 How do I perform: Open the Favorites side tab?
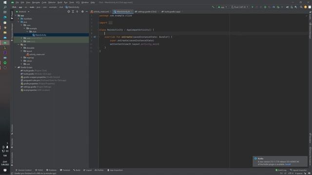click(12, 143)
